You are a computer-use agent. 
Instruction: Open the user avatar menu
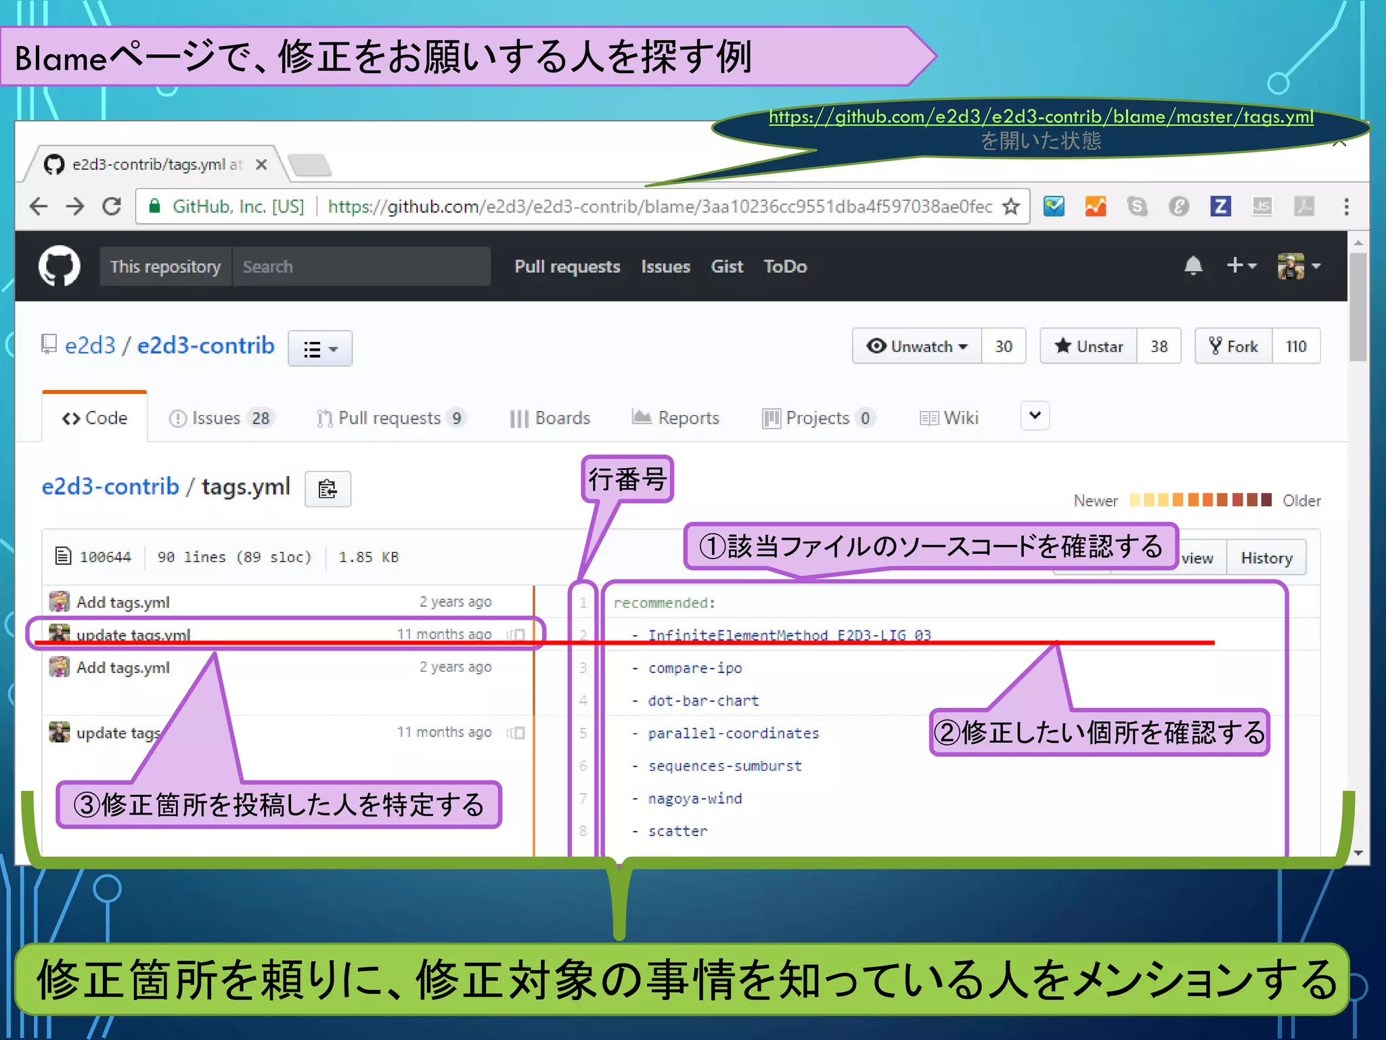(x=1299, y=266)
